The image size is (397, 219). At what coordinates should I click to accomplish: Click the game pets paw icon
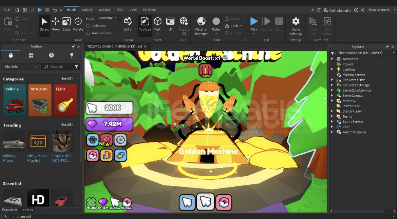[x=92, y=140]
